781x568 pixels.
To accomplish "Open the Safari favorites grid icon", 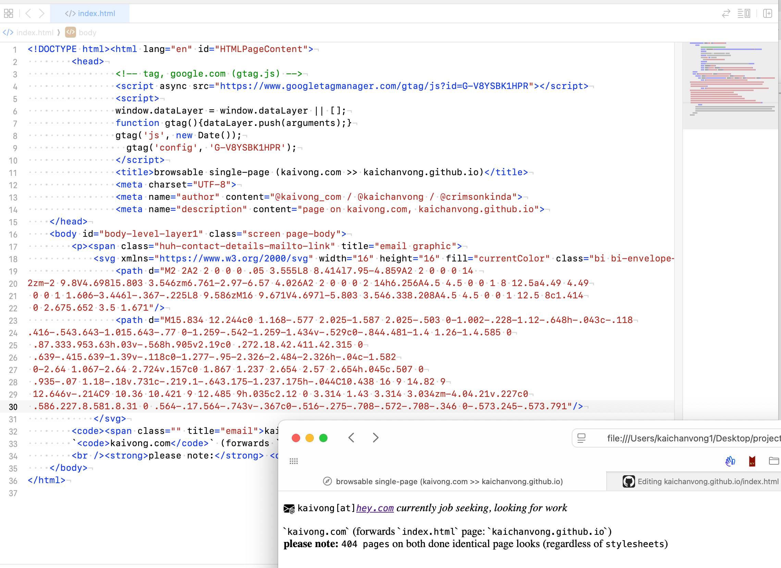I will coord(294,461).
